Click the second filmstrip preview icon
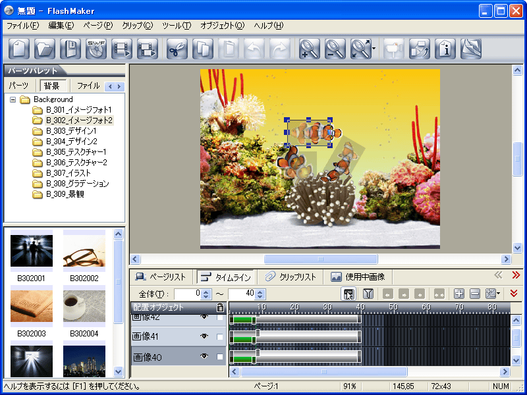This screenshot has height=395, width=527. [148, 49]
